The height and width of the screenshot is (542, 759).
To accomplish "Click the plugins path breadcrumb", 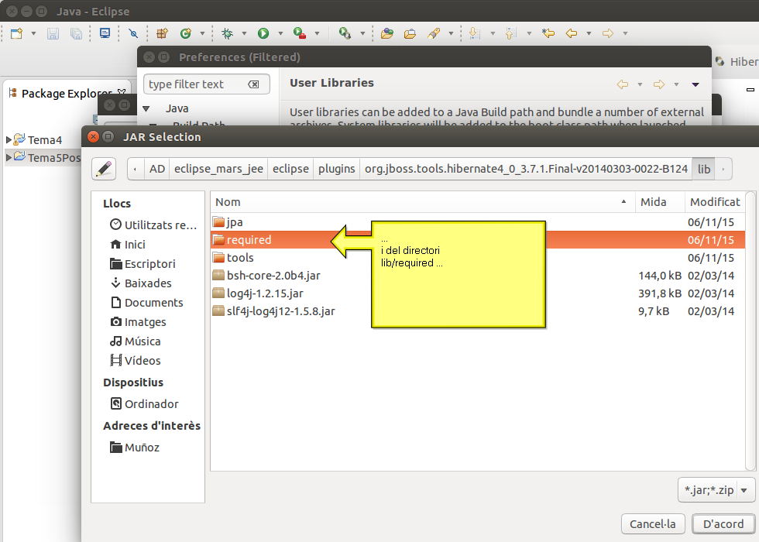I will pos(336,169).
